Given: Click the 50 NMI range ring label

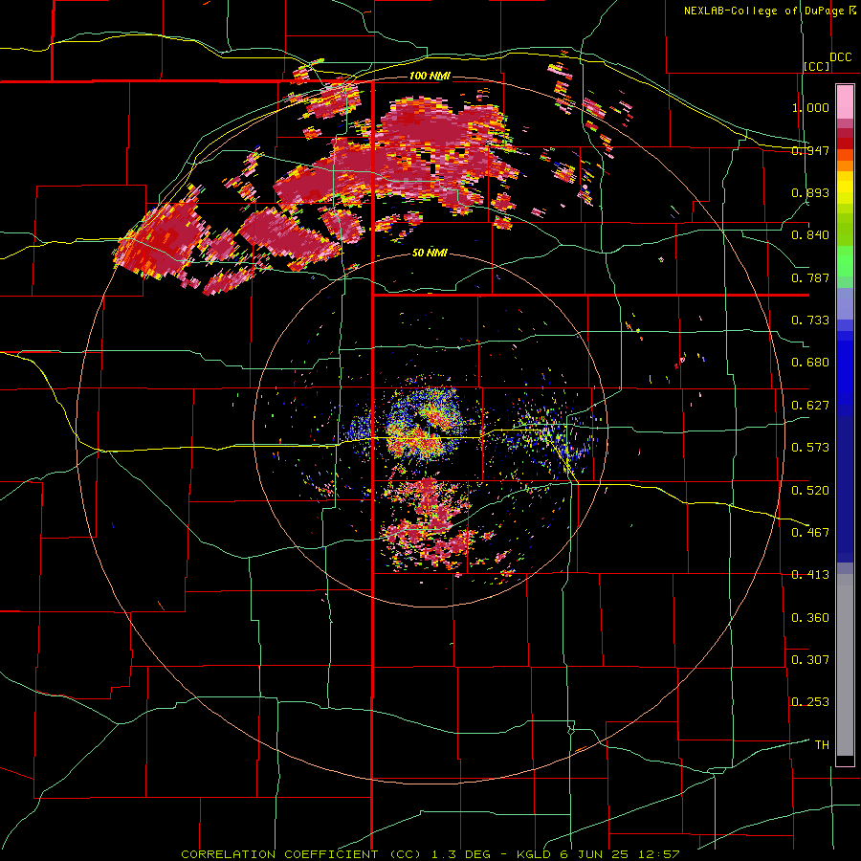Looking at the screenshot, I should [x=430, y=253].
